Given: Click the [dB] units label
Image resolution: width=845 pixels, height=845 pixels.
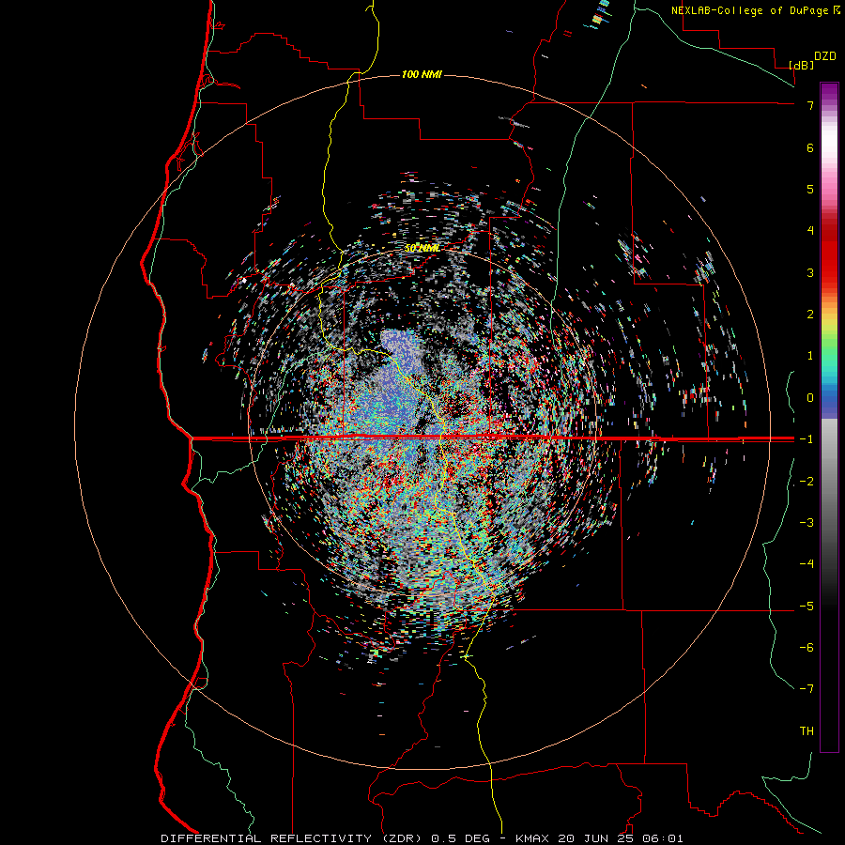Looking at the screenshot, I should [802, 65].
